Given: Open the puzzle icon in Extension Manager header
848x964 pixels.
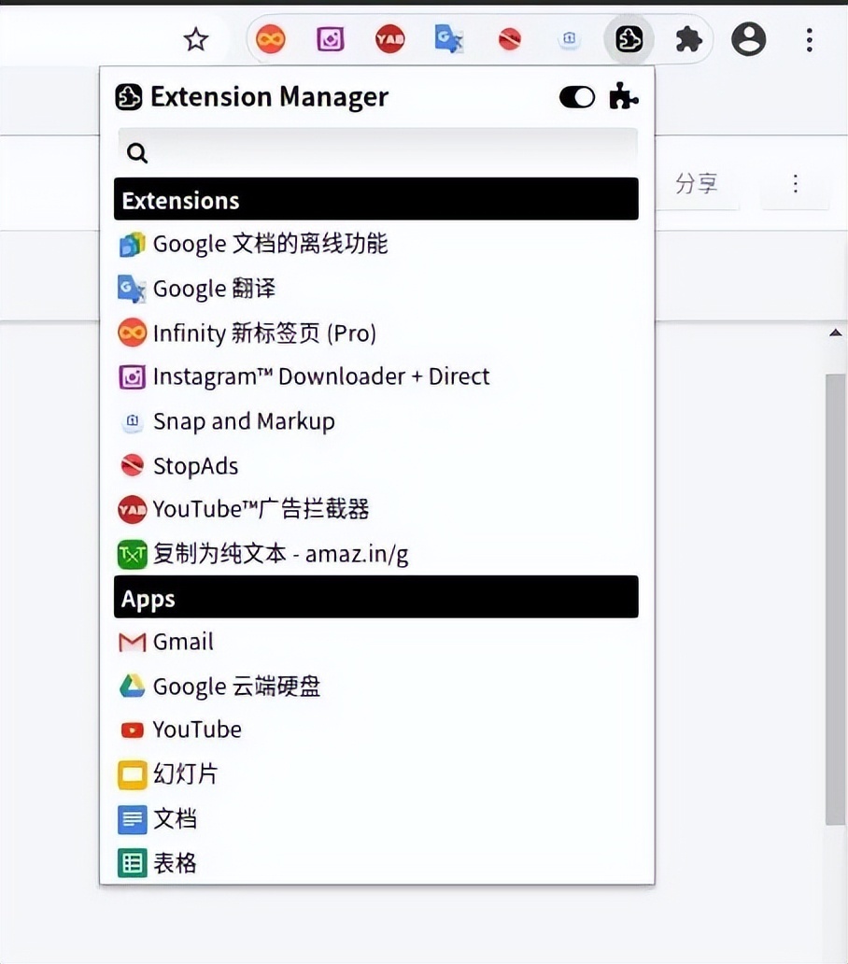Looking at the screenshot, I should pos(623,97).
